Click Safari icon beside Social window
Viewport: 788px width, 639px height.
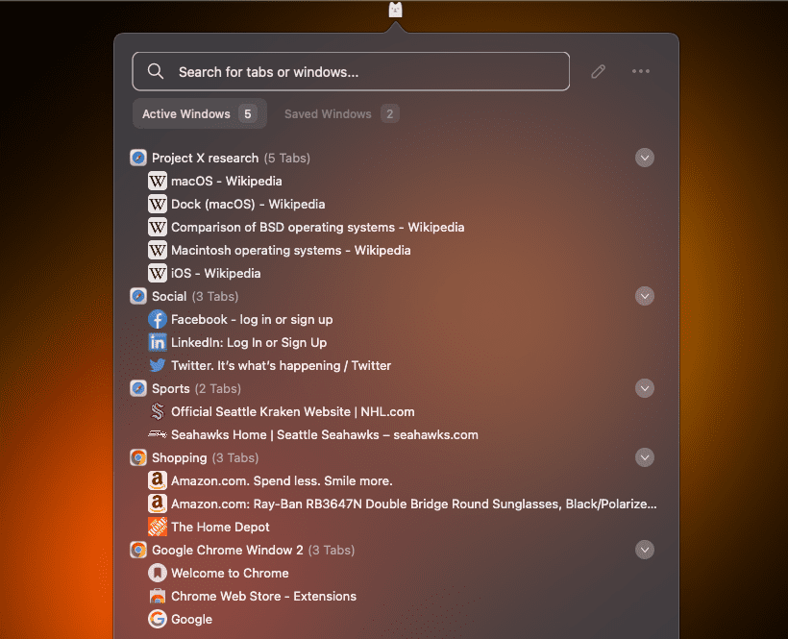tap(138, 296)
